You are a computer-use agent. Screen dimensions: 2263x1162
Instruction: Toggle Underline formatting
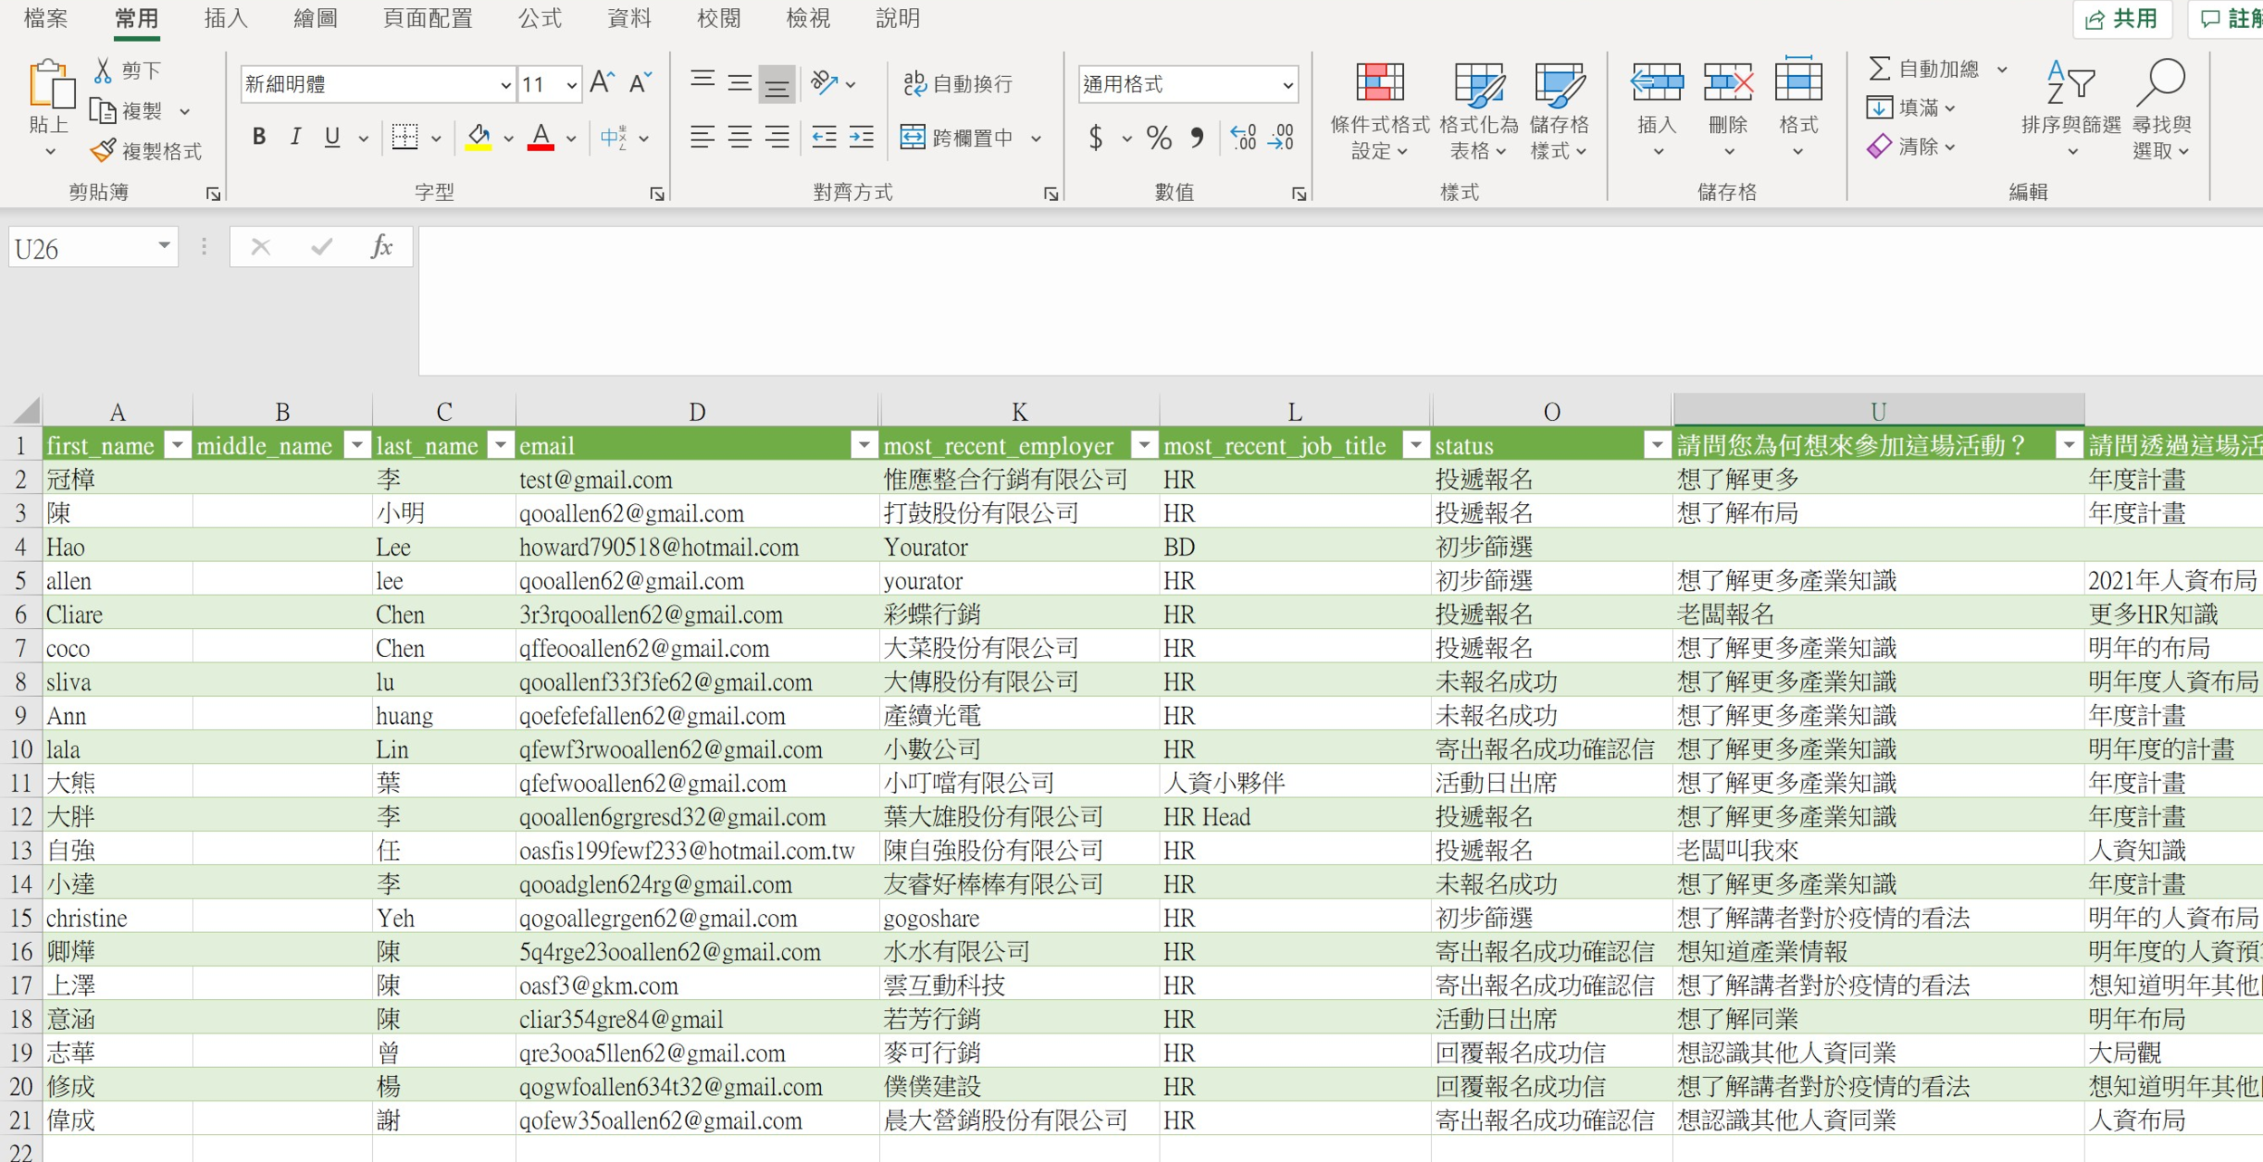332,138
